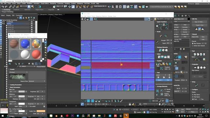Click the Physical Material type button
This screenshot has height=118, width=210.
coord(41,67)
